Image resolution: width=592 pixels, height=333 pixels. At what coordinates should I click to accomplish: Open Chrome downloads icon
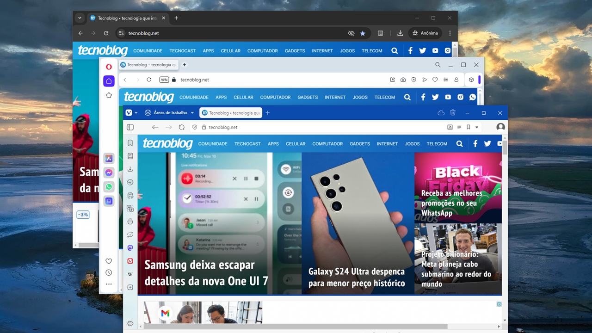pos(401,33)
